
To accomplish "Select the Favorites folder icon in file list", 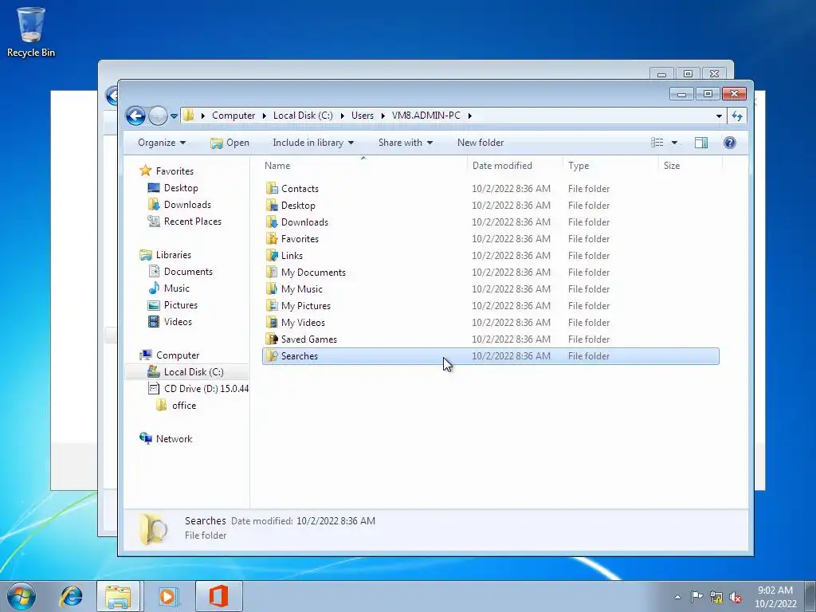I will (x=272, y=238).
